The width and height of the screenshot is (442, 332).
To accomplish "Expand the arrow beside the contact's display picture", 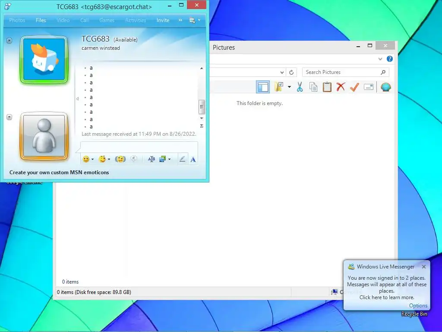I will coord(9,41).
